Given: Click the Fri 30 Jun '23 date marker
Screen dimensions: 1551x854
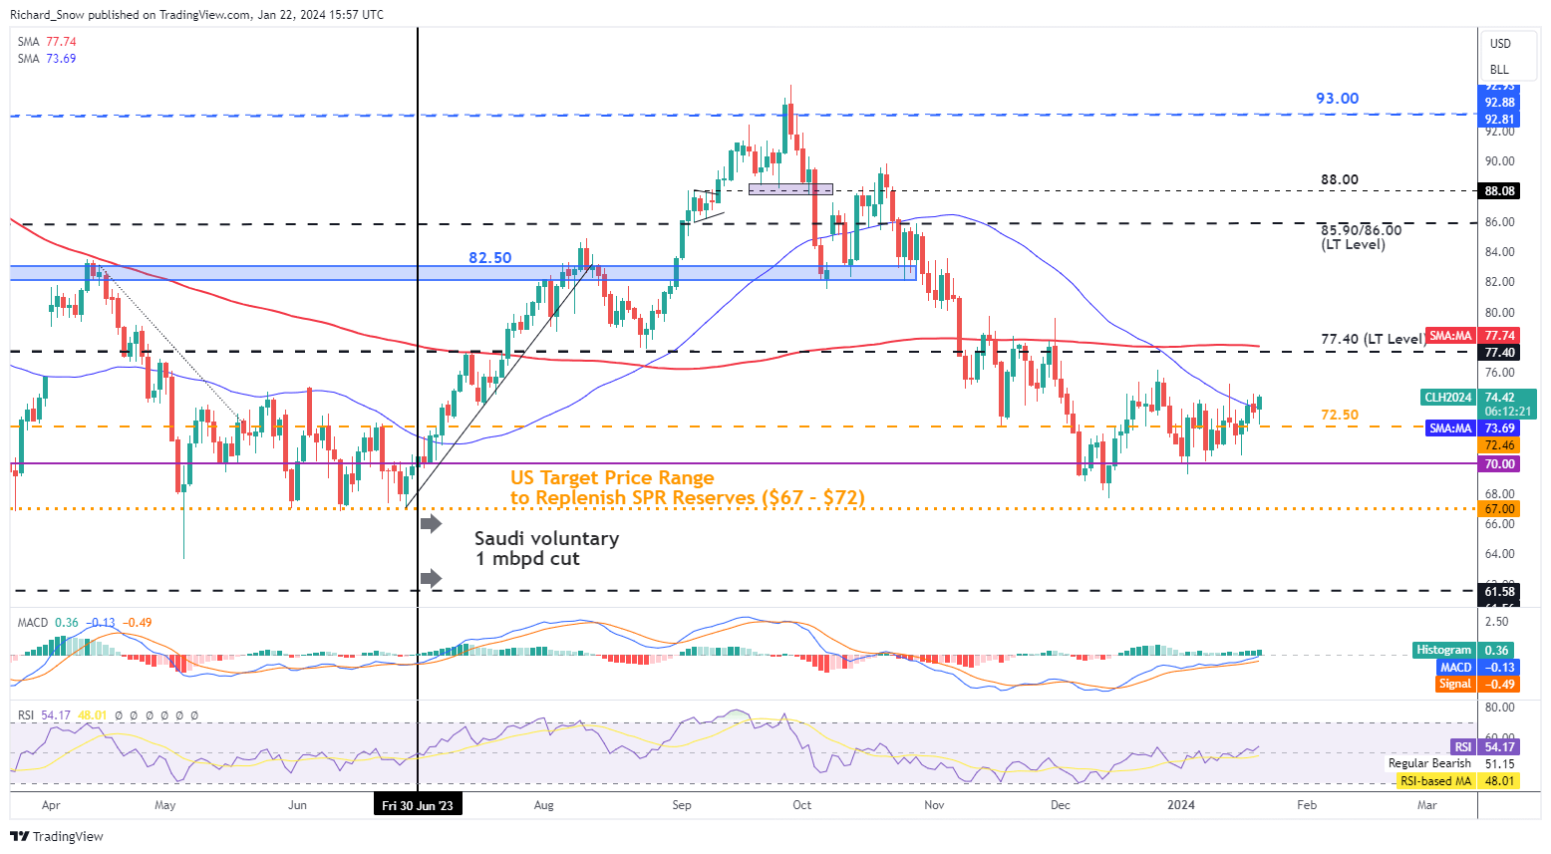Looking at the screenshot, I should [418, 805].
